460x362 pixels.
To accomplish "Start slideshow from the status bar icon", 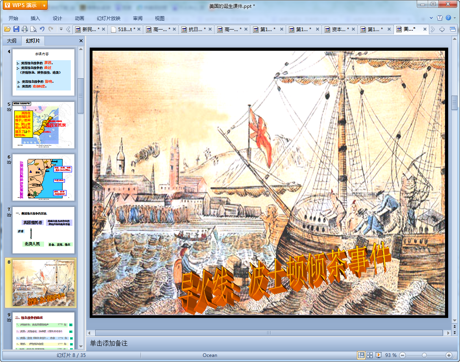I will pos(379,355).
